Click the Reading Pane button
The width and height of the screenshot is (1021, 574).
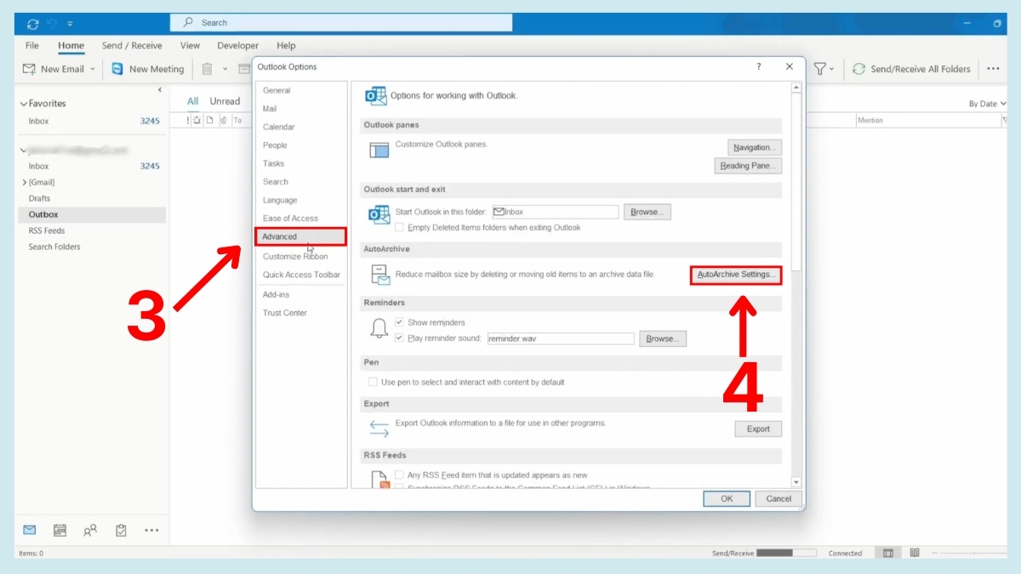748,166
